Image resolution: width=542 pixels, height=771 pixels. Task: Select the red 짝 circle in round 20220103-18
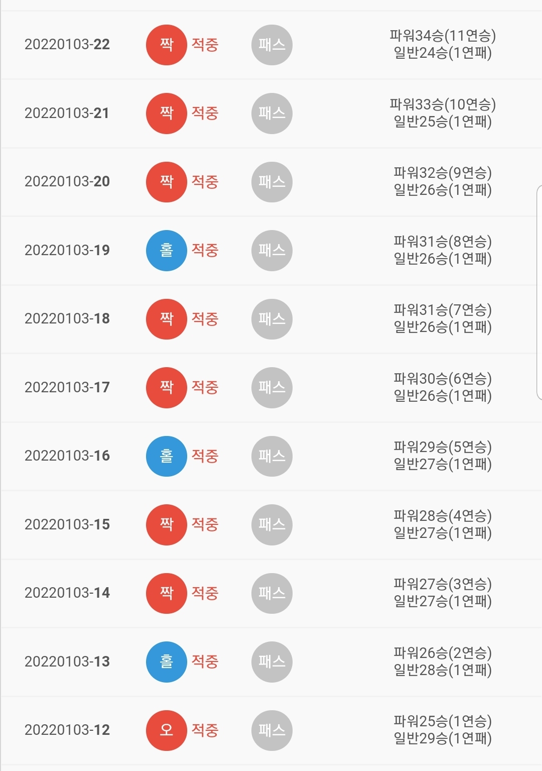(167, 319)
